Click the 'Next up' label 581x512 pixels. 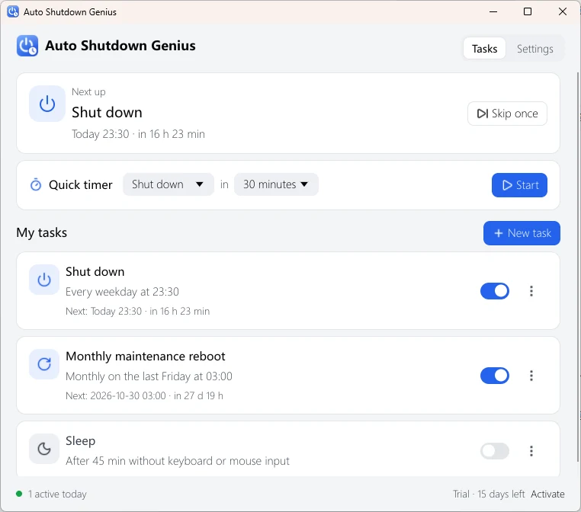(x=88, y=92)
